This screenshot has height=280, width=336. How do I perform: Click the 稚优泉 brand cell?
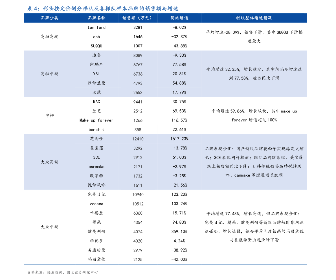(x=96, y=241)
